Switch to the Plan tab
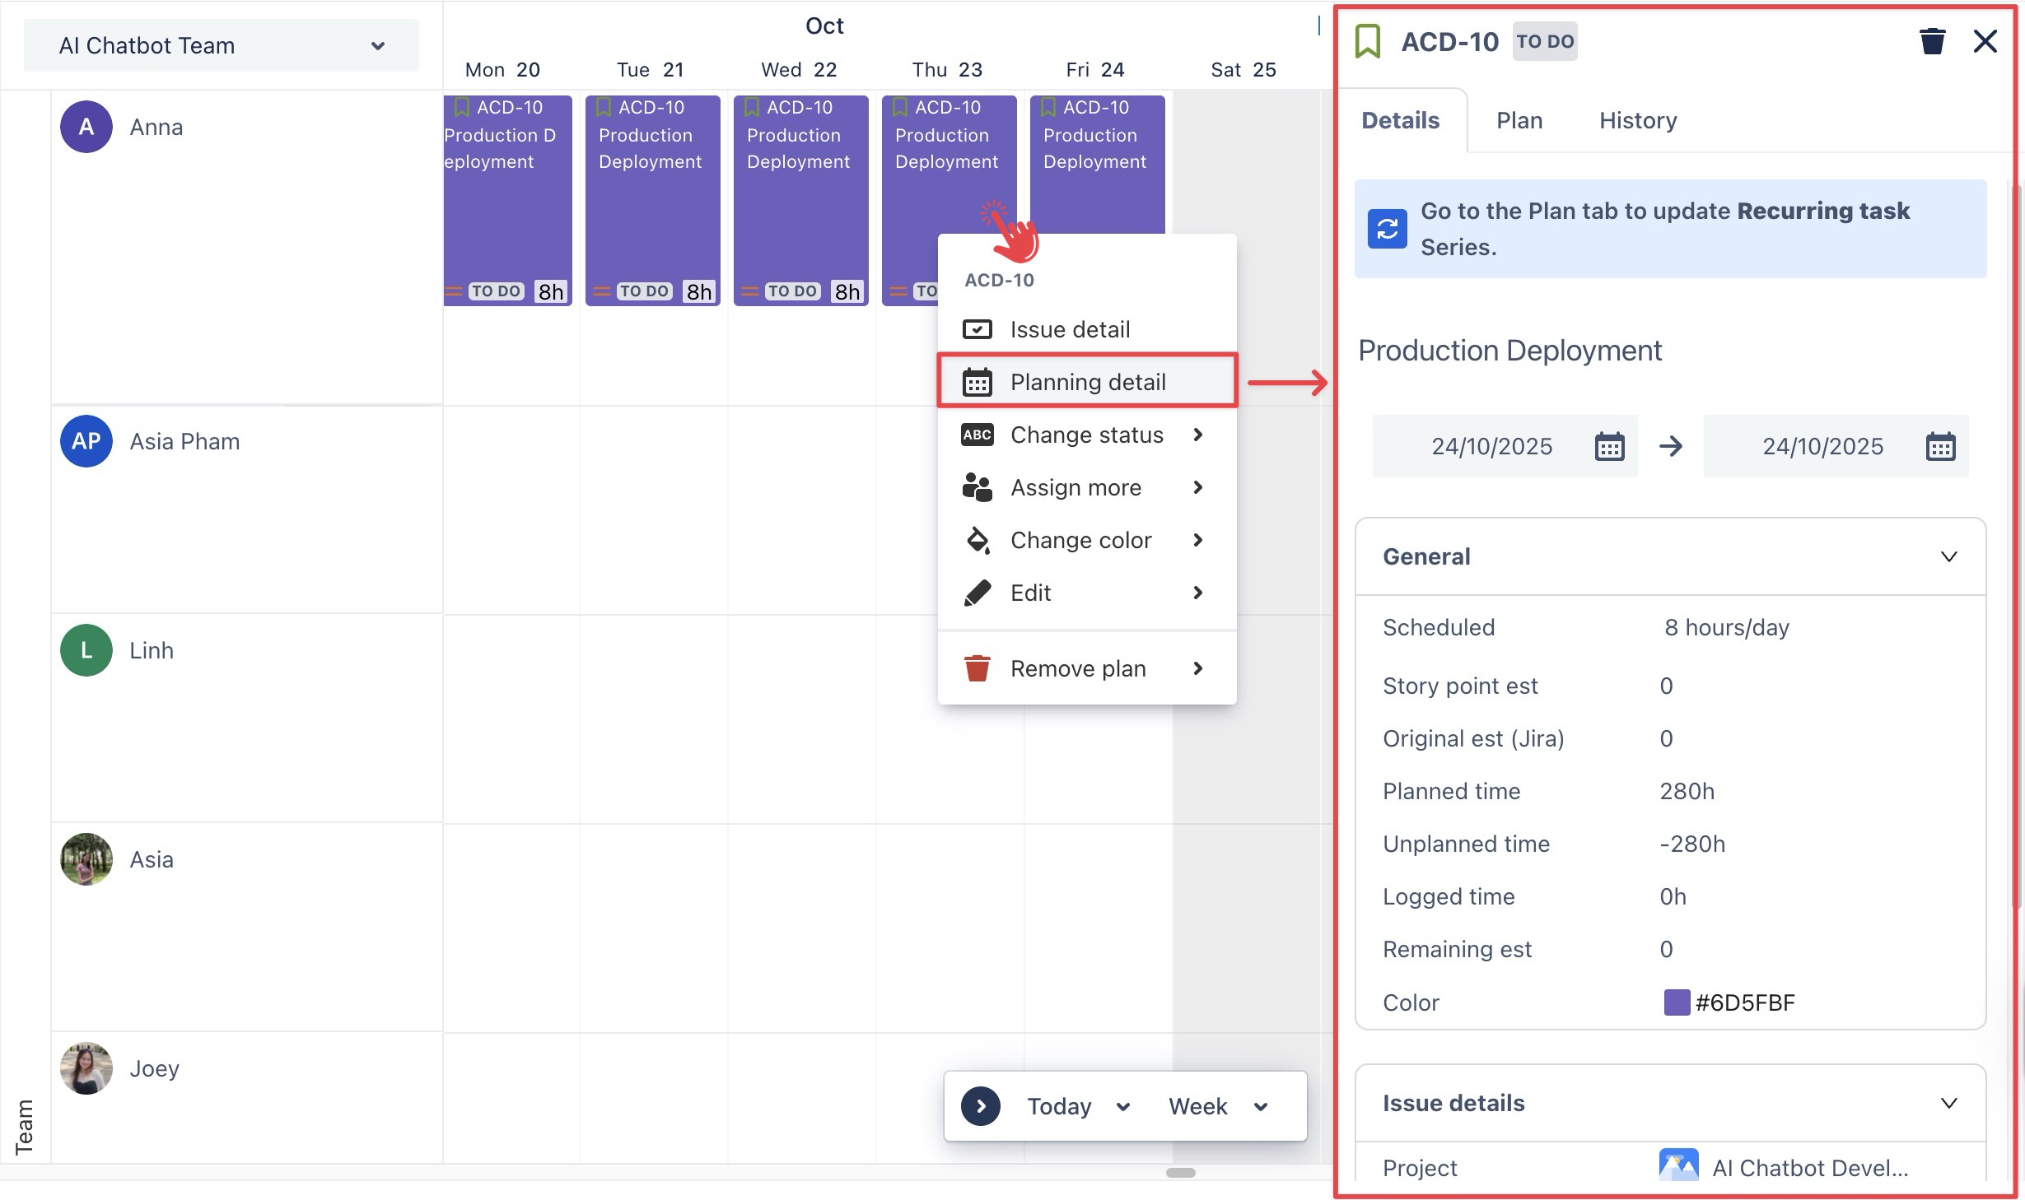Screen dimensions: 2025x1200 (1519, 120)
